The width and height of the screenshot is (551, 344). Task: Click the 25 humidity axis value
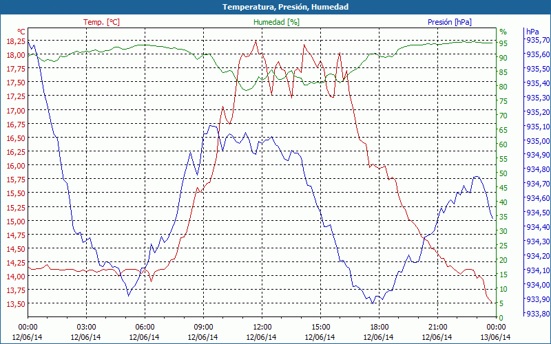(503, 246)
